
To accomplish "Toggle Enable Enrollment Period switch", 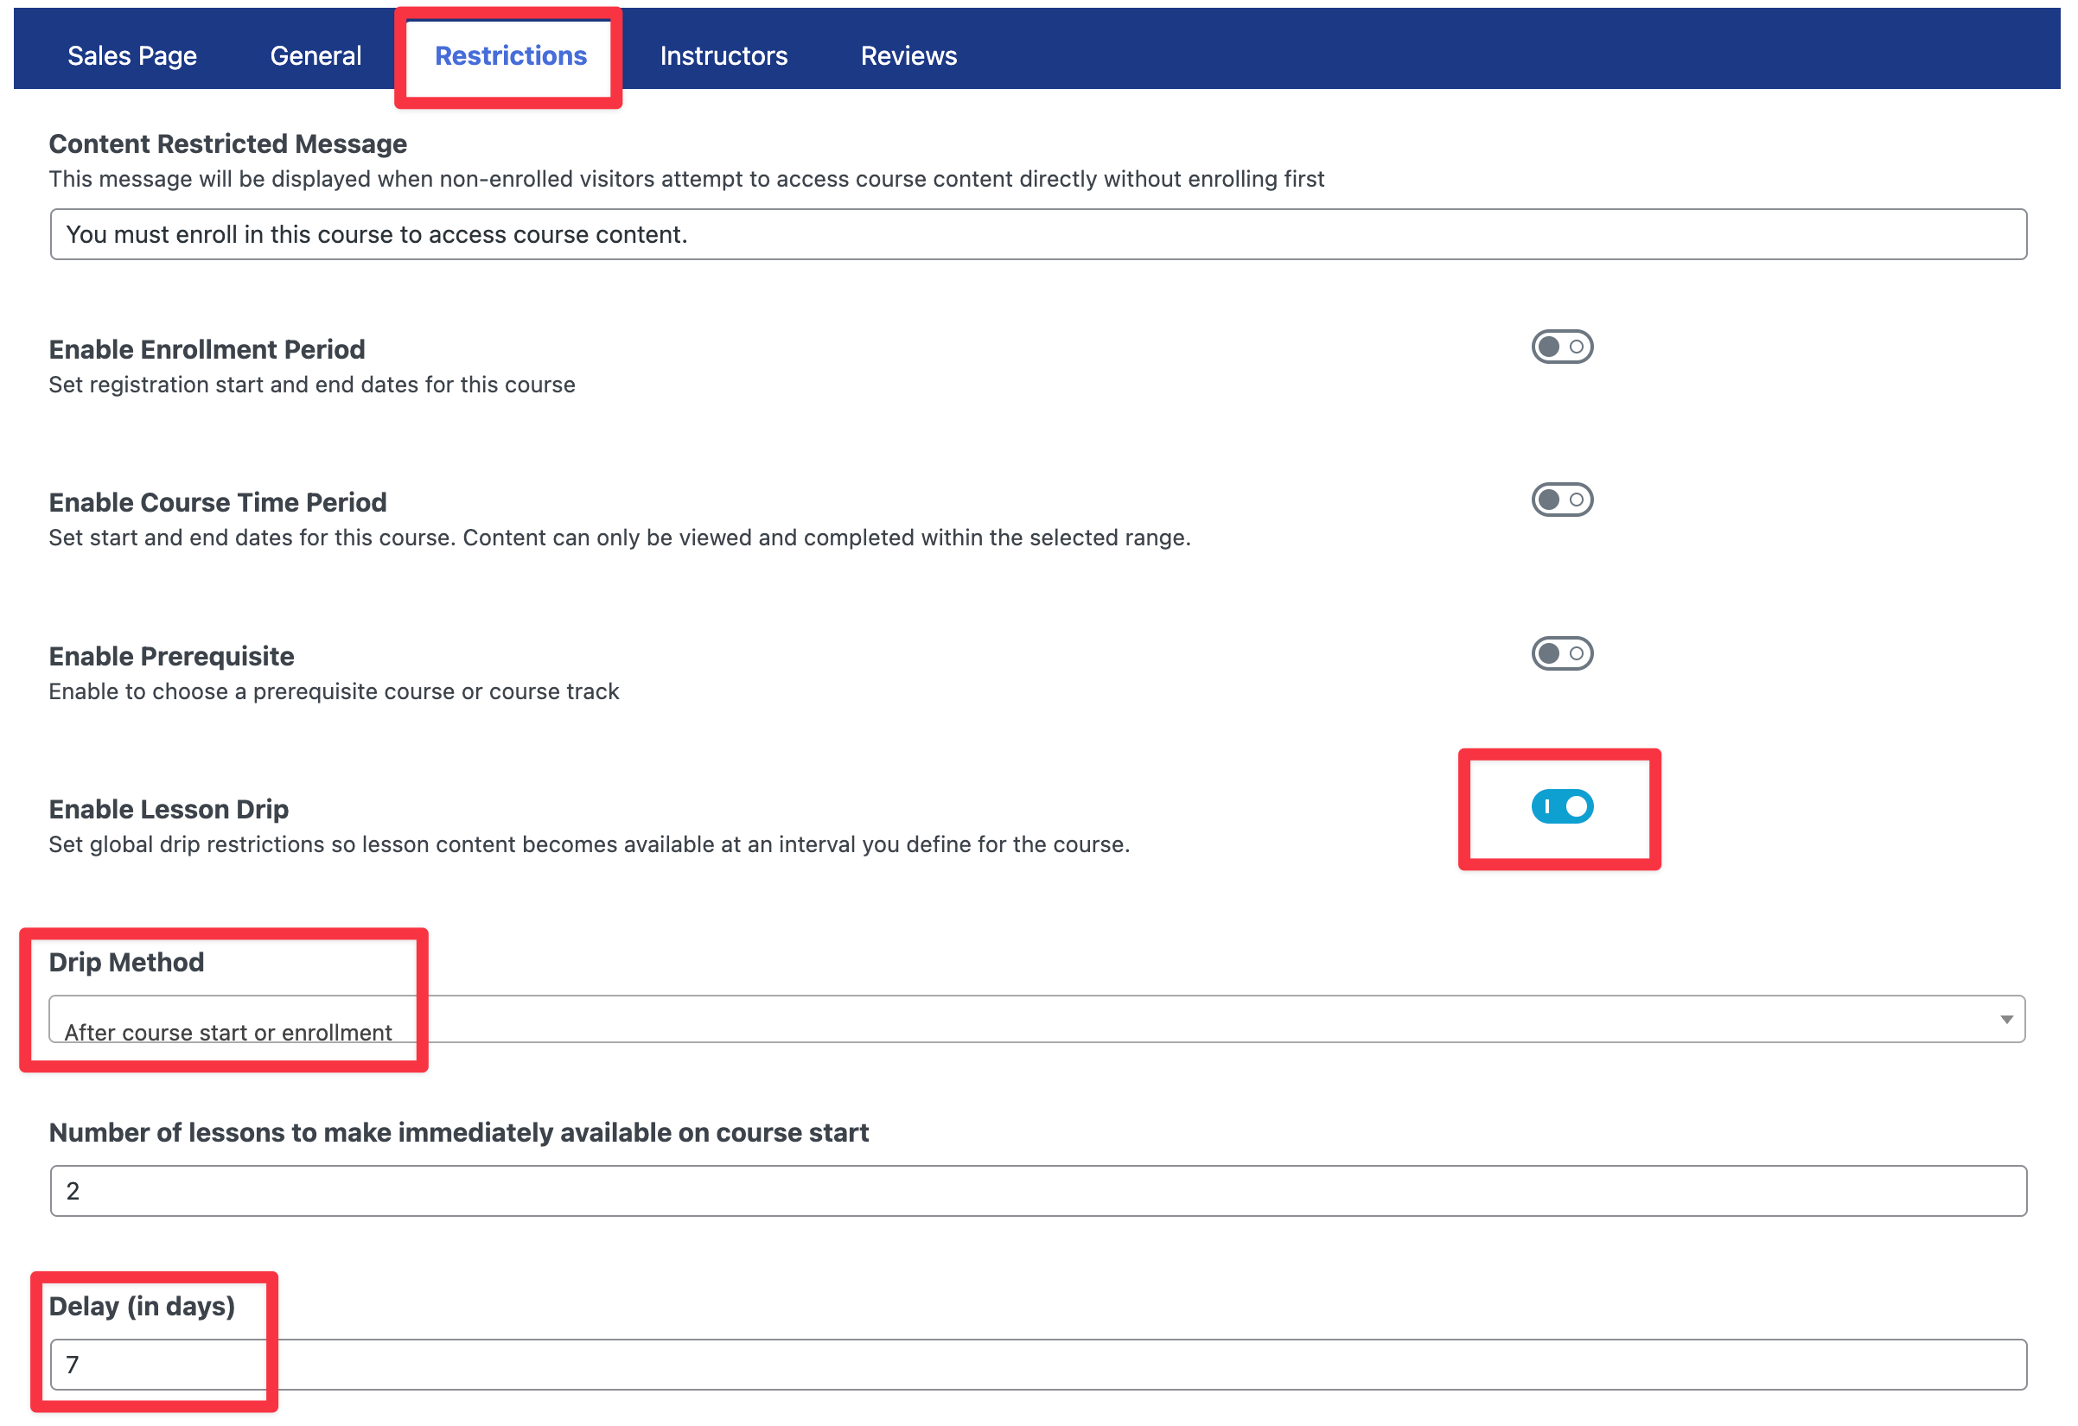I will tap(1561, 347).
